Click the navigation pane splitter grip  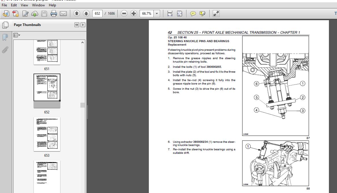tap(87, 112)
